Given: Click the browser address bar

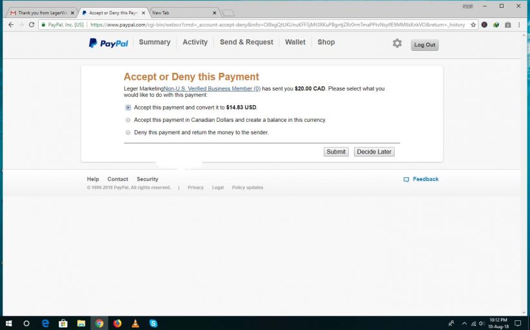Looking at the screenshot, I should point(277,24).
